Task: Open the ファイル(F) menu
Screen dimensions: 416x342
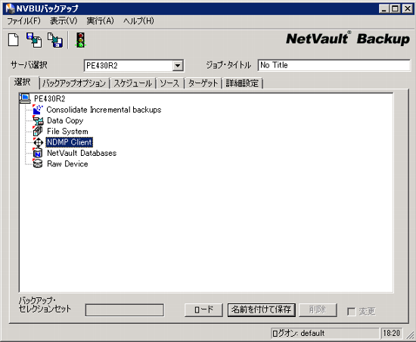Action: tap(23, 20)
